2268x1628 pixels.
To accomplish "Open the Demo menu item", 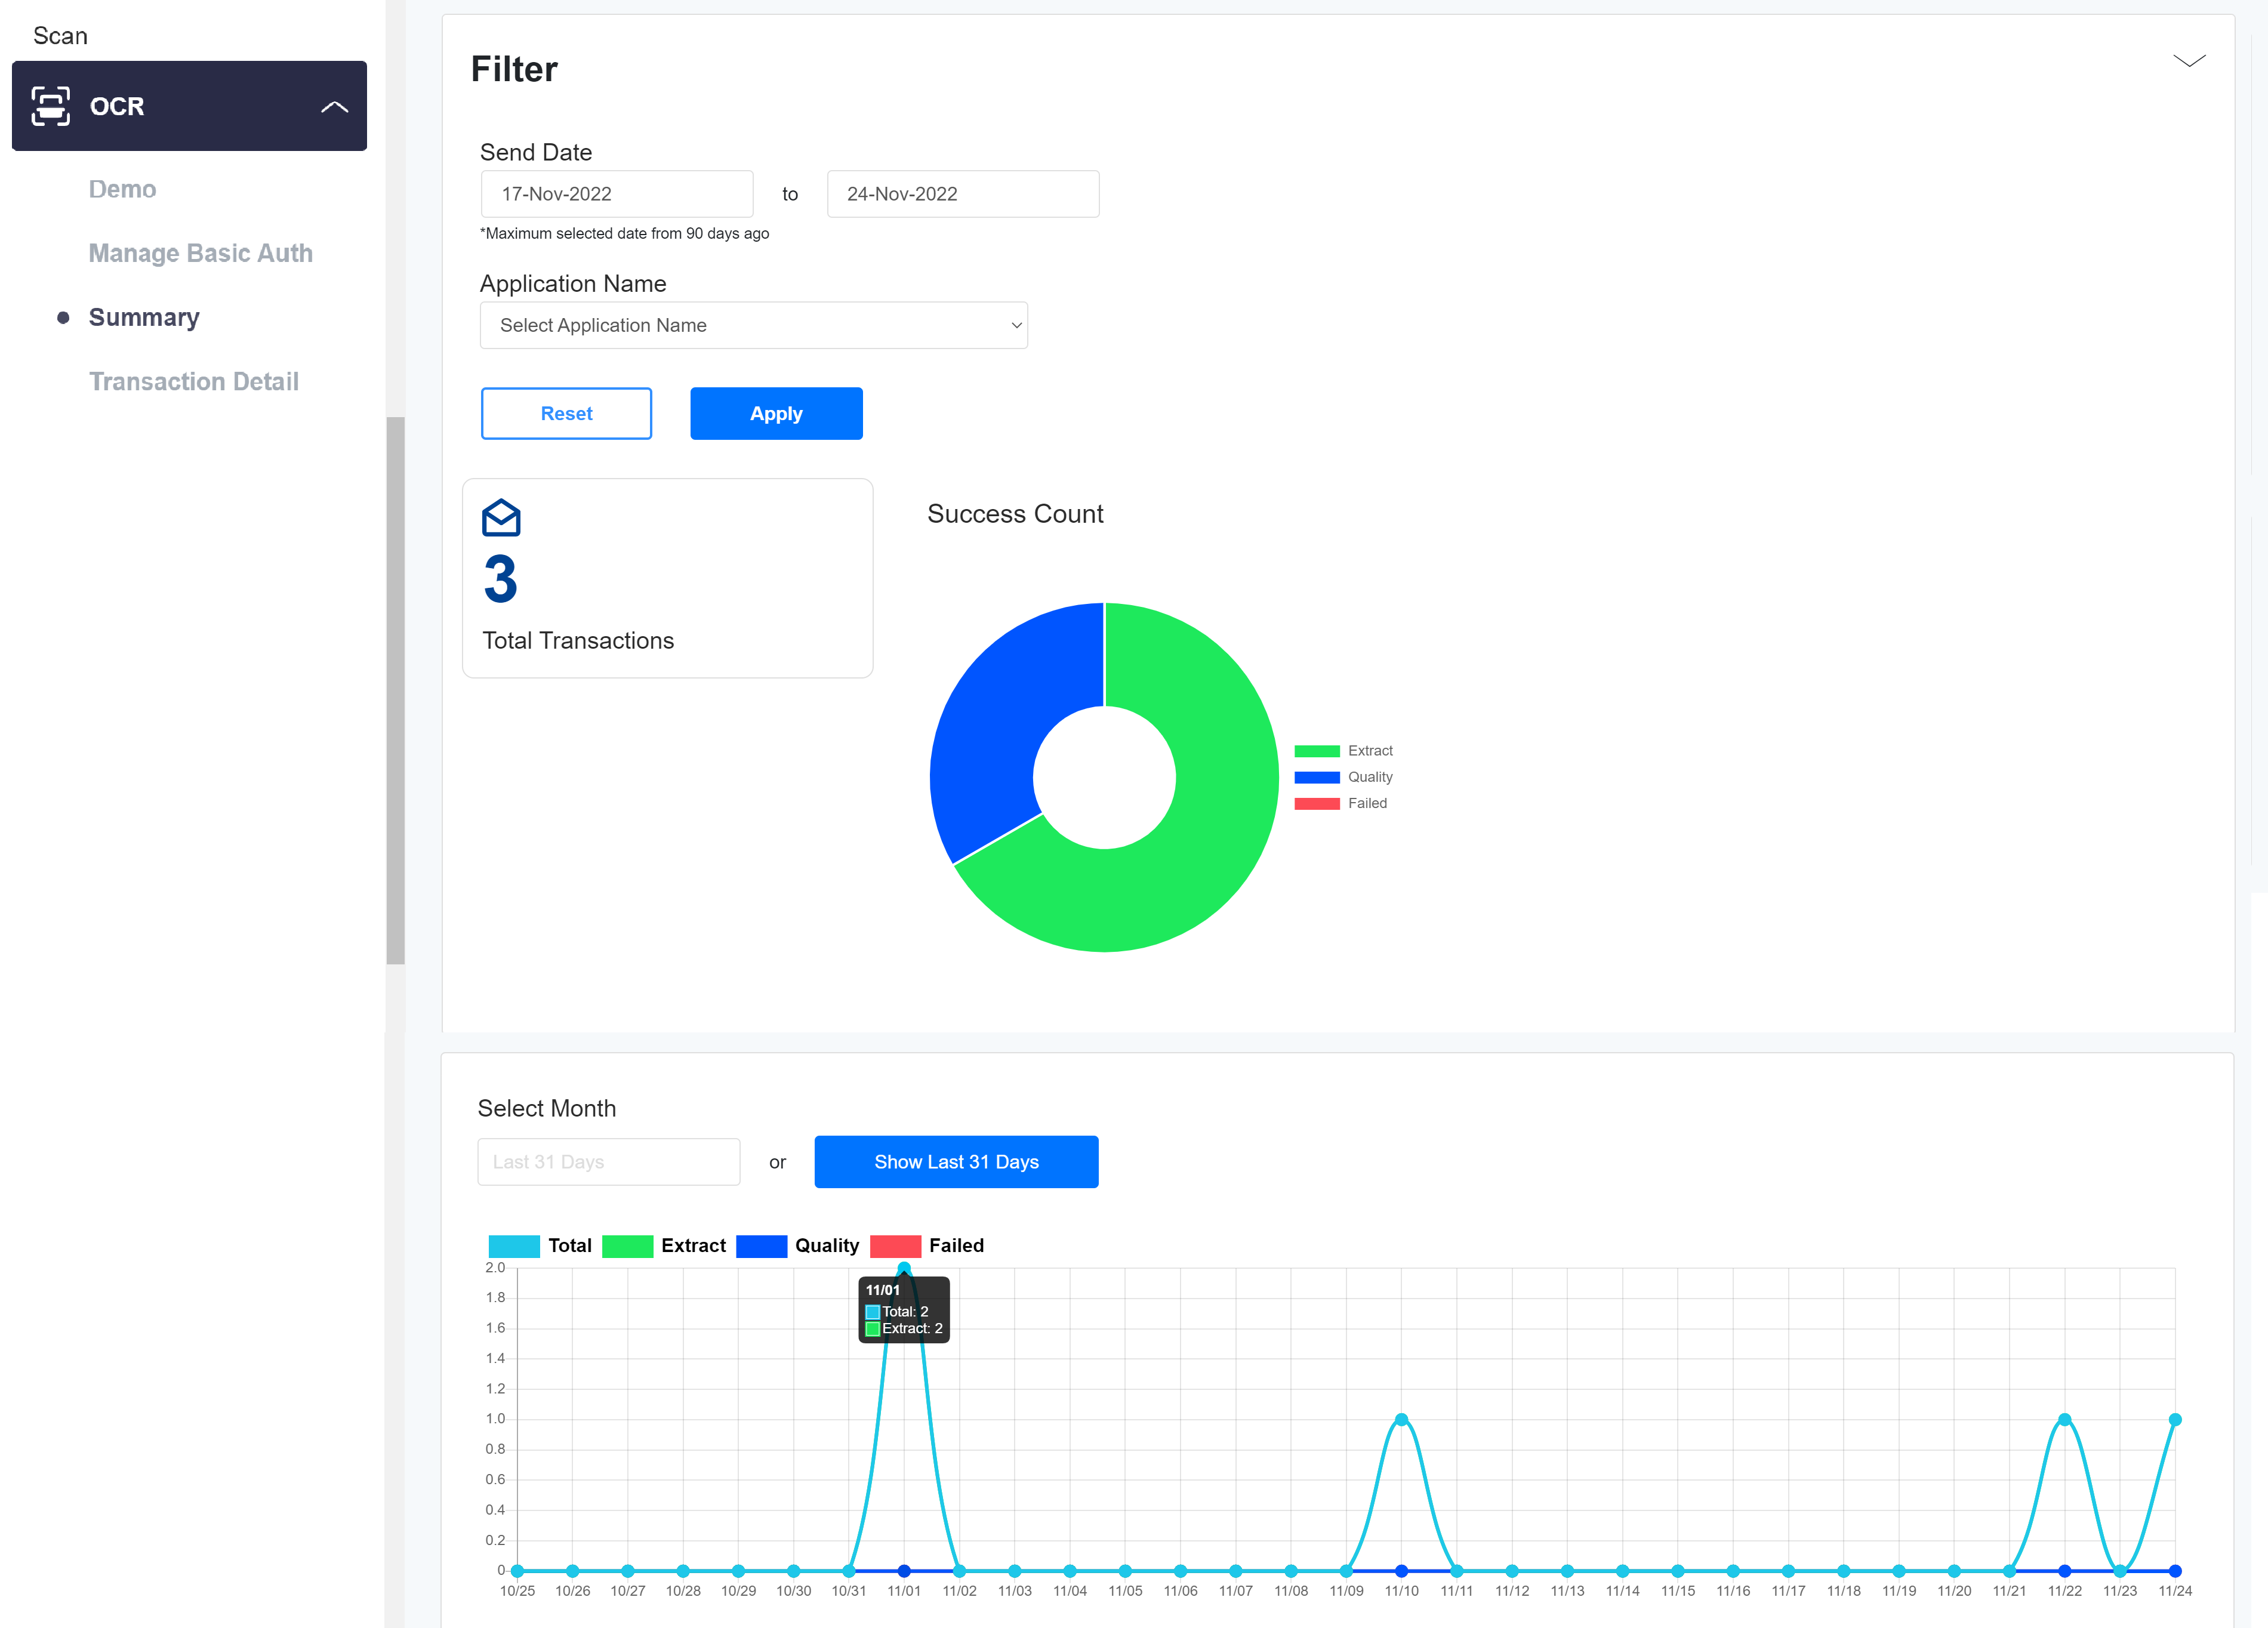I will tap(122, 189).
